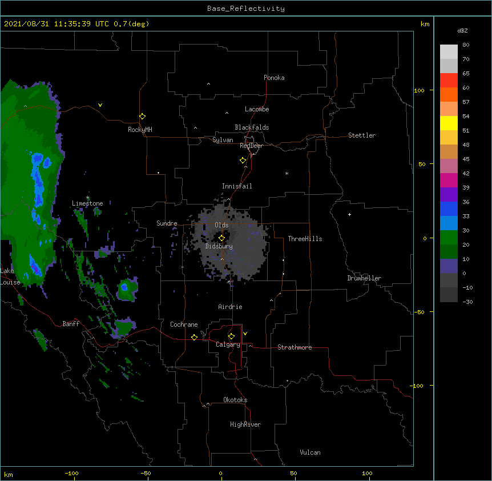The width and height of the screenshot is (492, 481).
Task: Click the Blackfalds town label
Action: (252, 127)
